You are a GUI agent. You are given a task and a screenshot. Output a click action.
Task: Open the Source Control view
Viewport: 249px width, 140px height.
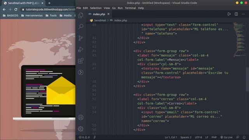[x=81, y=38]
